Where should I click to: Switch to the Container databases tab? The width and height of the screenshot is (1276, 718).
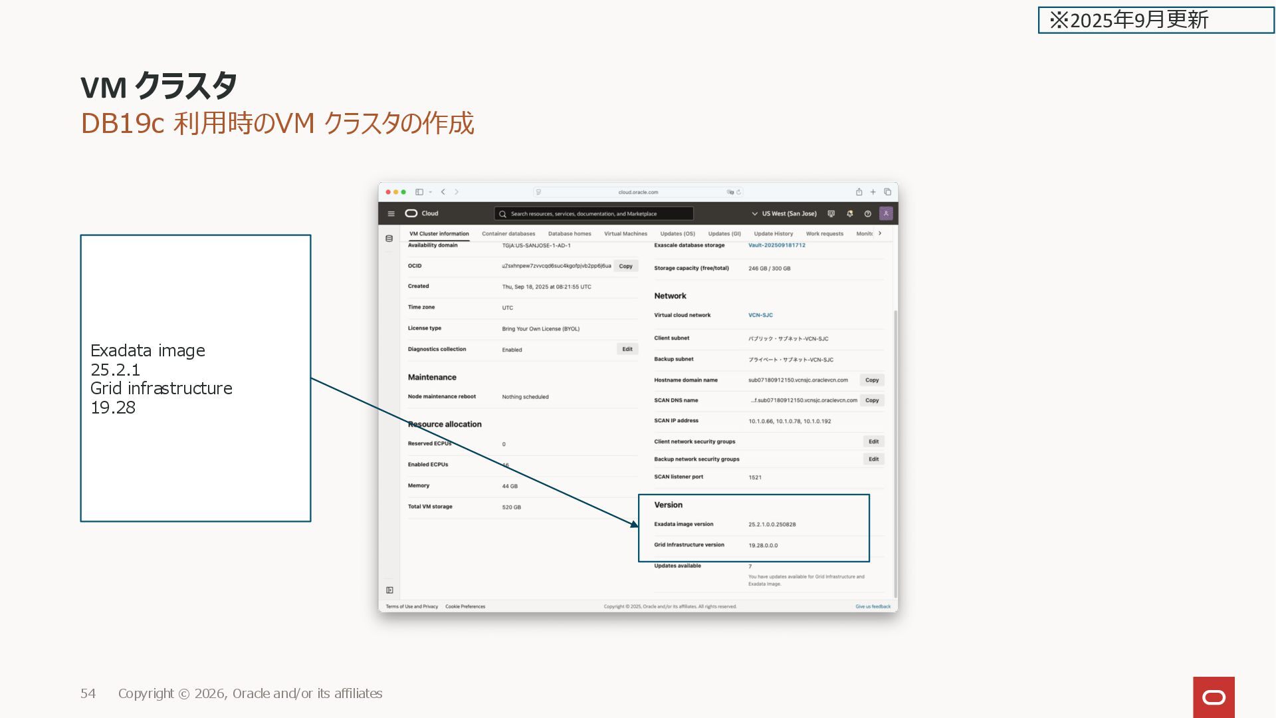click(x=508, y=234)
